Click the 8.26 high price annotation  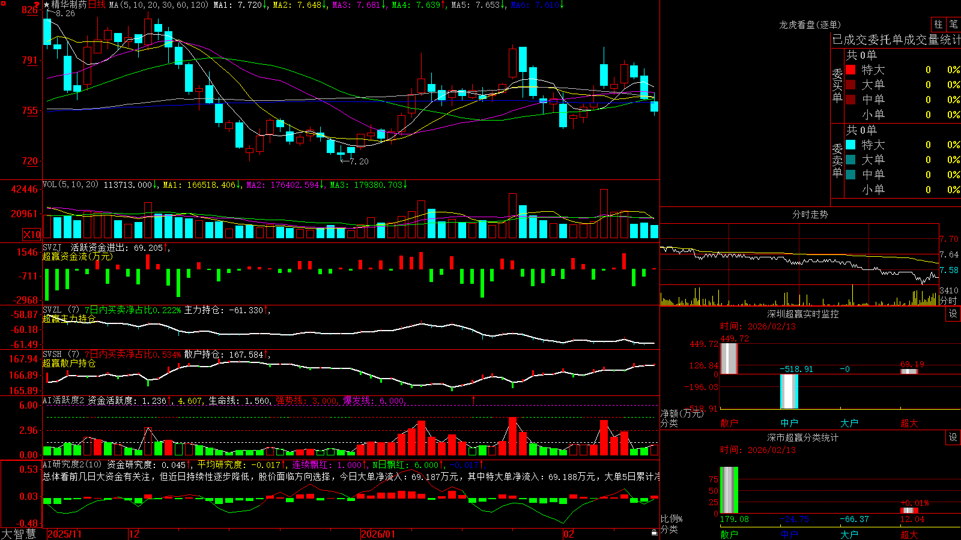point(65,13)
